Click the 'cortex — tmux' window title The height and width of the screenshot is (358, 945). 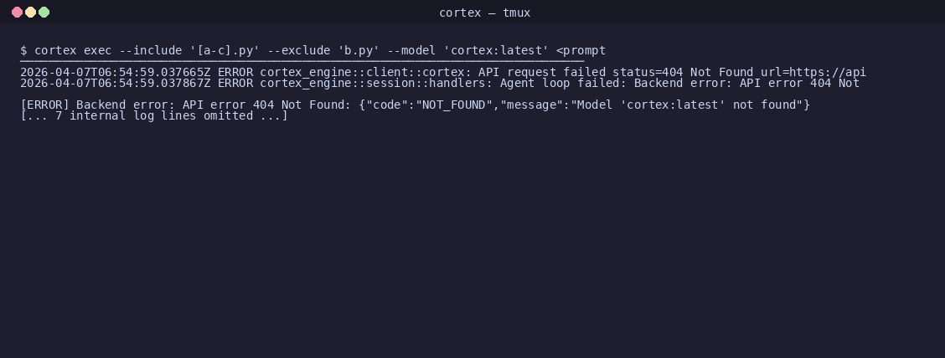(x=484, y=13)
